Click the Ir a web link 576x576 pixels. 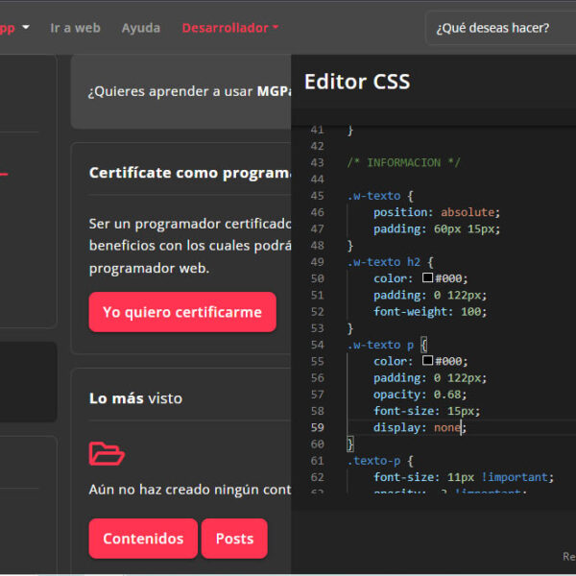(75, 28)
